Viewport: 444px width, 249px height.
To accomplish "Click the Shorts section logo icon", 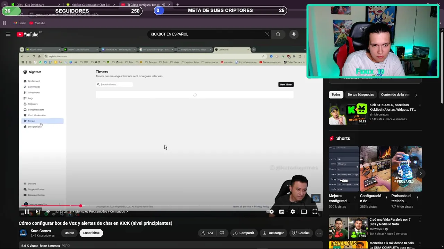I will pyautogui.click(x=332, y=138).
